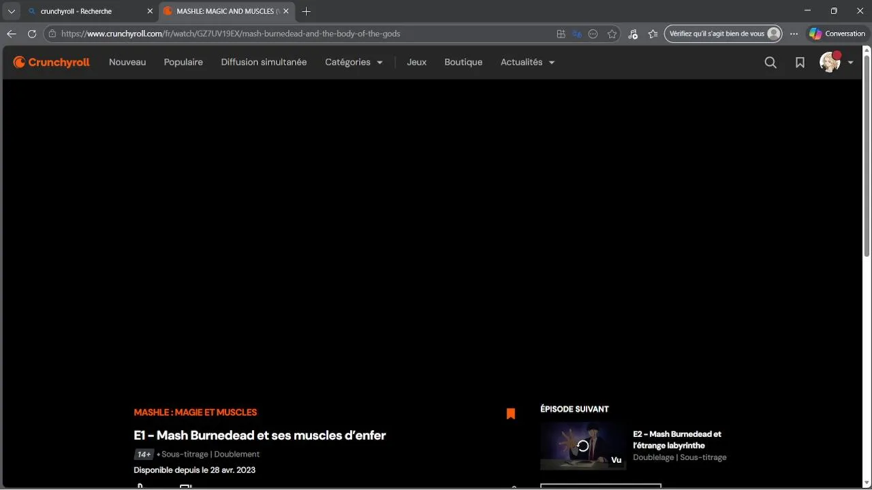Screen dimensions: 872x490
Task: Click the page vertical scrollbar
Action: (867, 157)
